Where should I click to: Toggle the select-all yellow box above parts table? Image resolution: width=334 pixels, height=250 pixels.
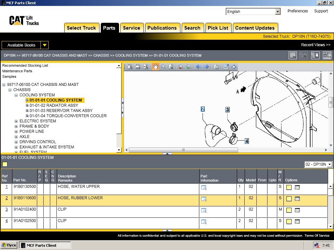[5, 164]
